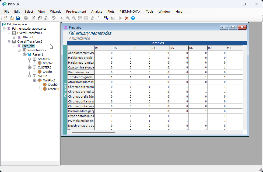Collapse the Overall Transform1 node
263x172 pixels.
tap(9, 33)
